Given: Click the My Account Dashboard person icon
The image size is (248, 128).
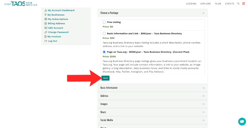Looking at the screenshot, I should 46,10.
